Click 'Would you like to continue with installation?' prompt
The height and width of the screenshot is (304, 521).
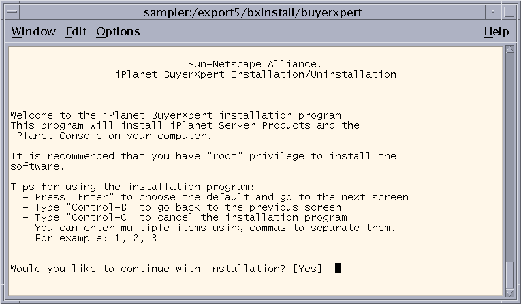pos(148,269)
